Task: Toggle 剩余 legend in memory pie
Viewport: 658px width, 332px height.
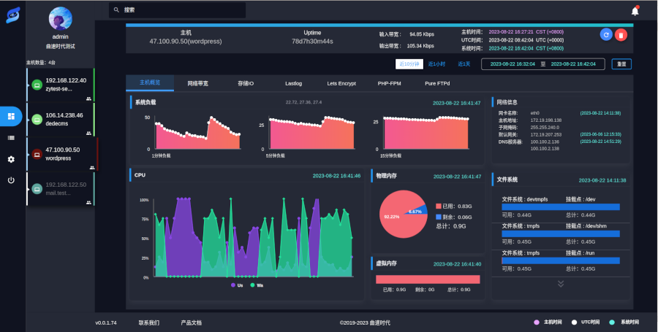Action: [x=453, y=217]
